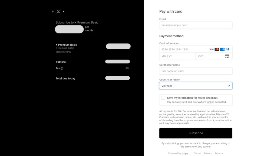Open the Link hyperlink in checkout note
This screenshot has height=156, width=277.
[x=209, y=102]
